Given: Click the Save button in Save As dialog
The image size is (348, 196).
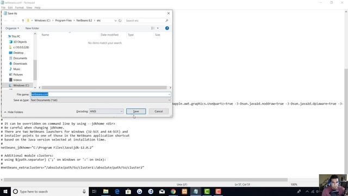Looking at the screenshot, I should tap(136, 111).
